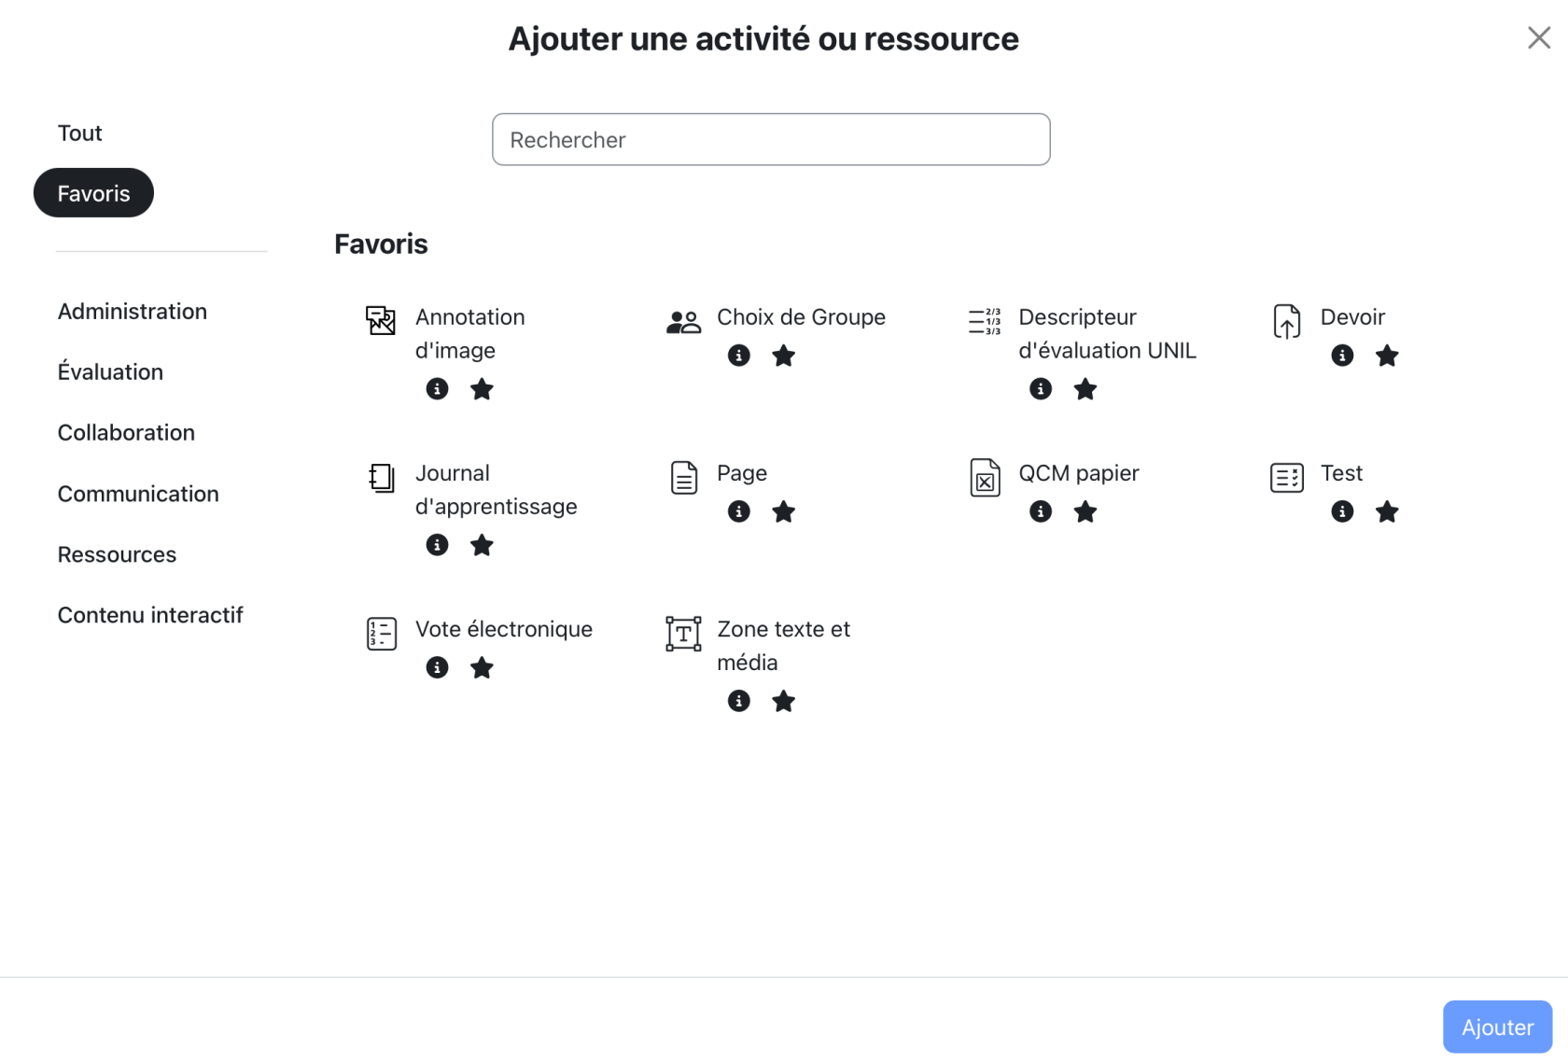Screen dimensions: 1568x1063
Task: Select the QCM papier icon
Action: tap(985, 478)
